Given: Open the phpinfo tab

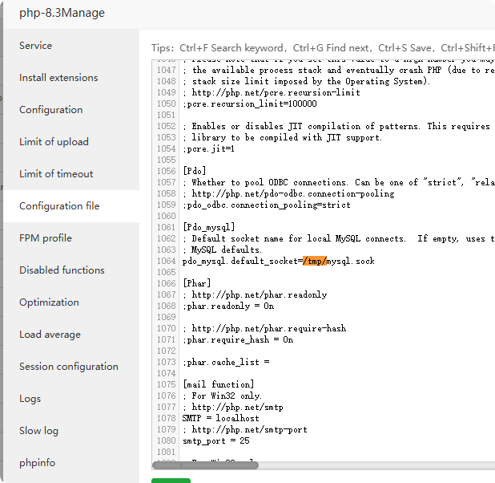Looking at the screenshot, I should coord(38,463).
